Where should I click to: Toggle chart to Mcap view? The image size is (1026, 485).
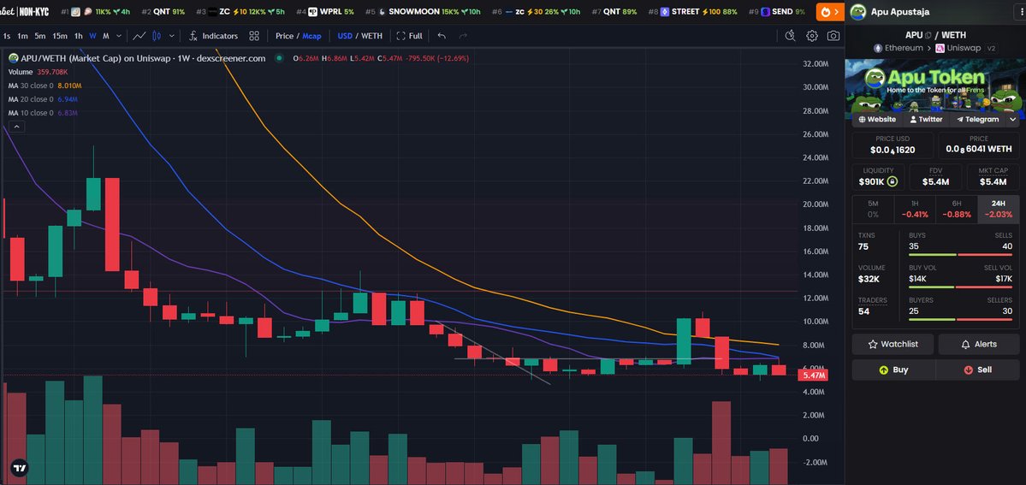tap(311, 36)
